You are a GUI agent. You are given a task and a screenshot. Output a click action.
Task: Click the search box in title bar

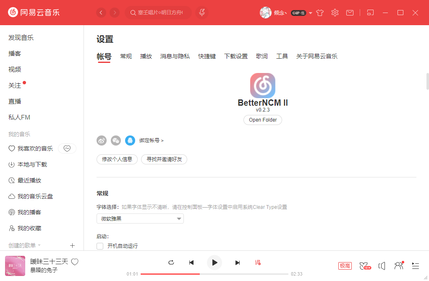click(158, 13)
